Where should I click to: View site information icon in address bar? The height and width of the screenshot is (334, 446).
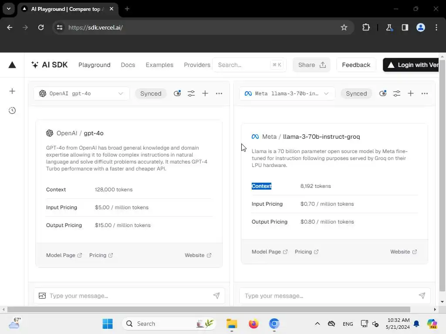pyautogui.click(x=60, y=27)
